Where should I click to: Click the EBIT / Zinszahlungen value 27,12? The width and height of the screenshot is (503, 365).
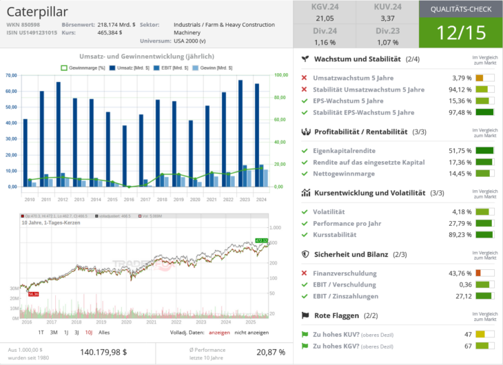464,296
